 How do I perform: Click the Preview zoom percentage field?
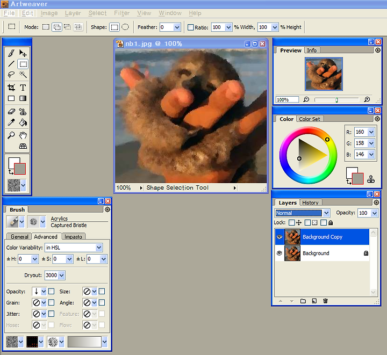287,99
